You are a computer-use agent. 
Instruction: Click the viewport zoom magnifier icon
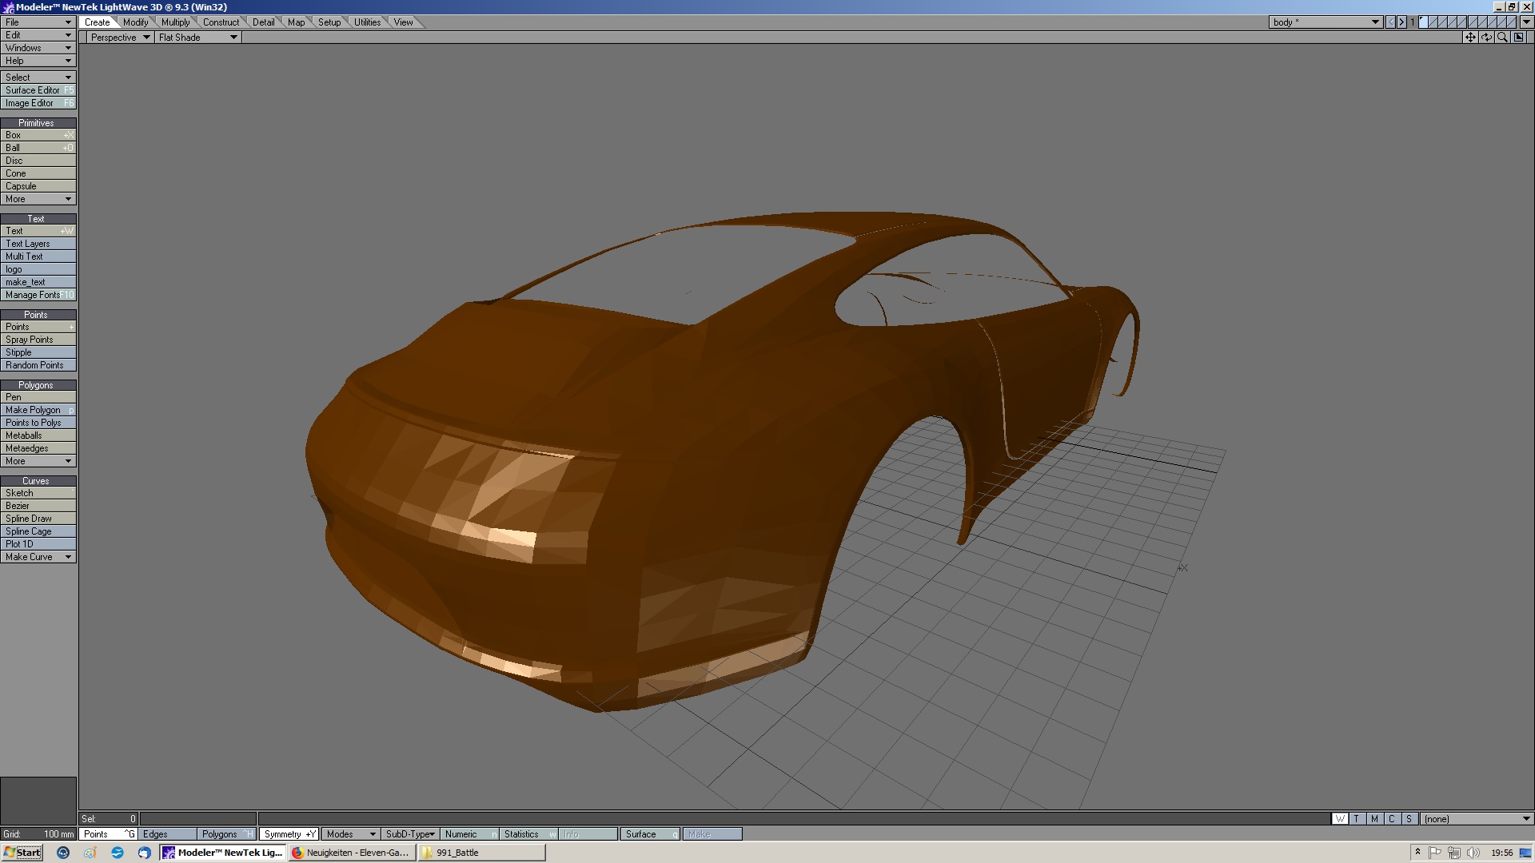[x=1502, y=38]
